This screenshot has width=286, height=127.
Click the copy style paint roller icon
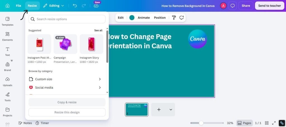tap(174, 18)
